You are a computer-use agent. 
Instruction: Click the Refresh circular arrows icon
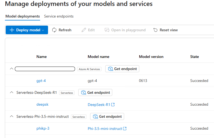(x=54, y=30)
